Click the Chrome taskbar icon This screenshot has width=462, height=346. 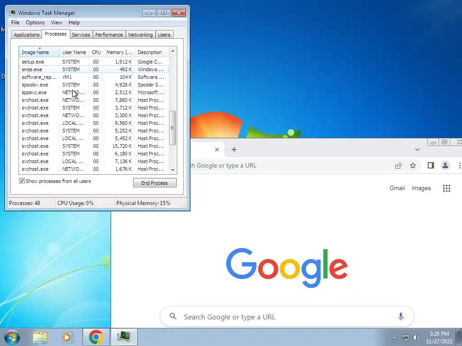96,337
